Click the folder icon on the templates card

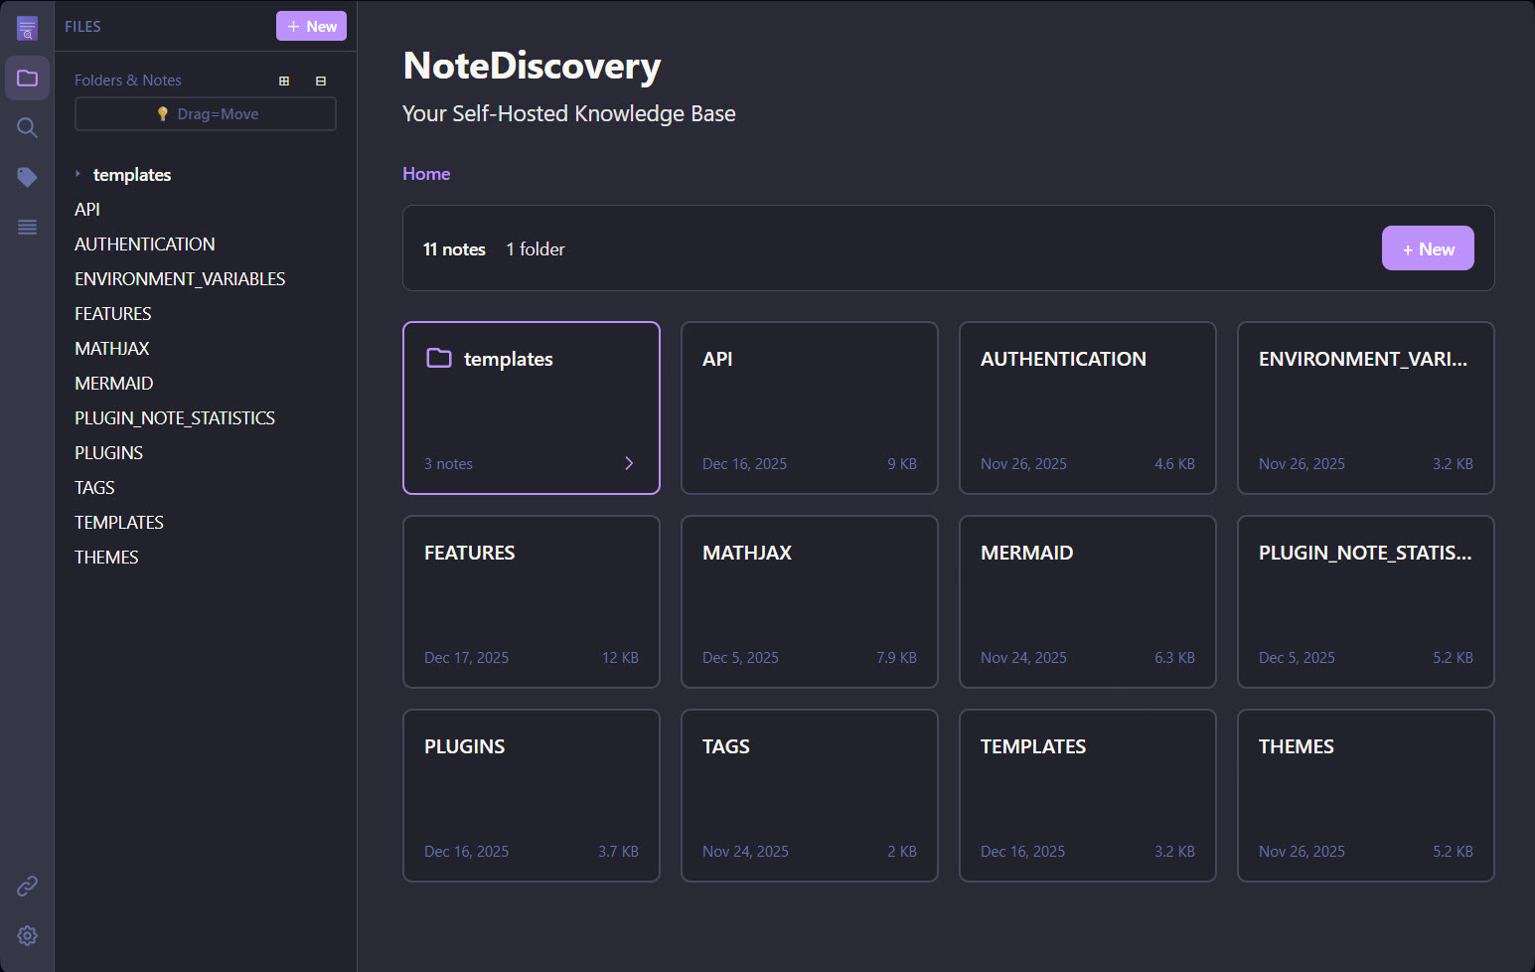coord(439,358)
